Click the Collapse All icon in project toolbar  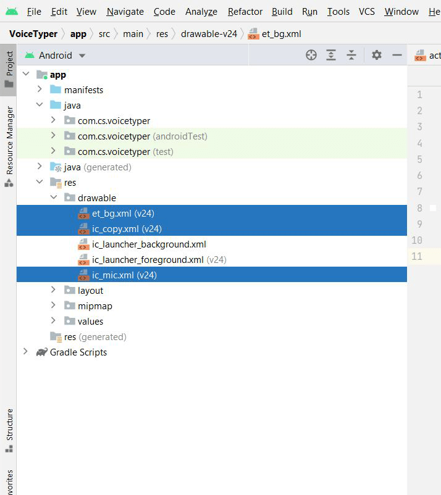pyautogui.click(x=351, y=55)
